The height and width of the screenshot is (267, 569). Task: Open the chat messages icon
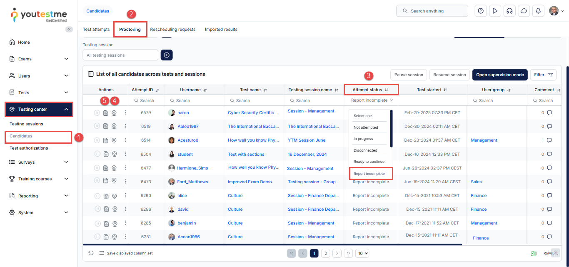pyautogui.click(x=524, y=11)
